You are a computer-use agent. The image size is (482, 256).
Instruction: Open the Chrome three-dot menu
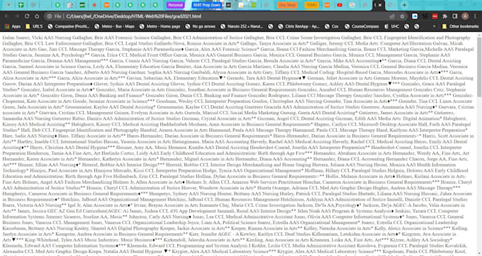tap(475, 16)
